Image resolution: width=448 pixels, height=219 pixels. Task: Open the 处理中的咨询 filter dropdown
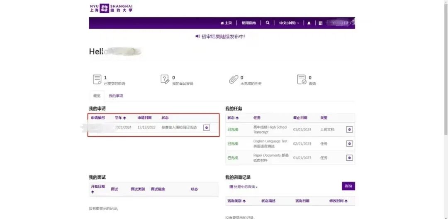click(x=243, y=187)
